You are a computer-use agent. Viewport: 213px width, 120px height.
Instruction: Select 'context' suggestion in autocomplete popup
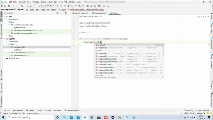point(129,45)
